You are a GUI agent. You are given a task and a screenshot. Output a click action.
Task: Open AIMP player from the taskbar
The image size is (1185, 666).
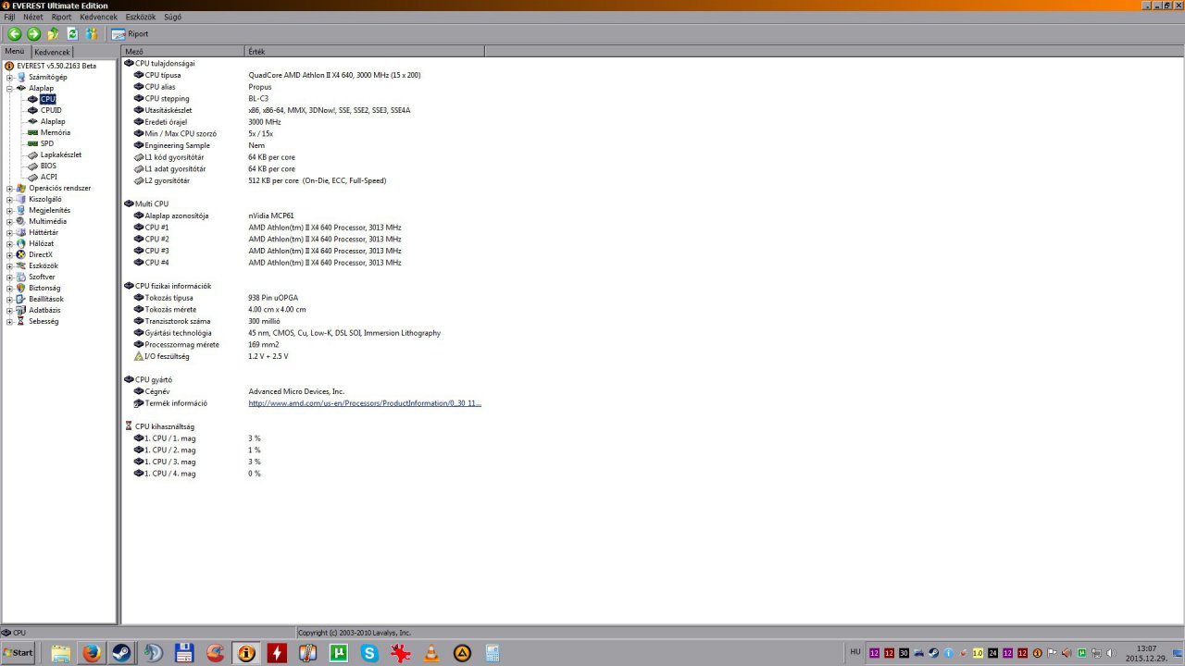coord(462,653)
